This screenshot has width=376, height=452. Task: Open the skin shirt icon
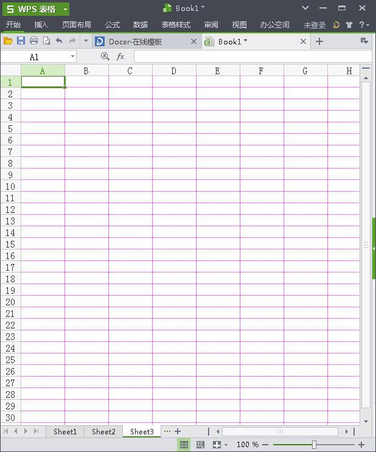coord(349,25)
